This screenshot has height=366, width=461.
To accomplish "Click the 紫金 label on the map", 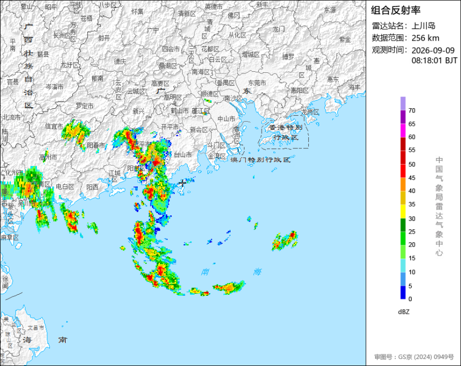I will click(x=345, y=40).
